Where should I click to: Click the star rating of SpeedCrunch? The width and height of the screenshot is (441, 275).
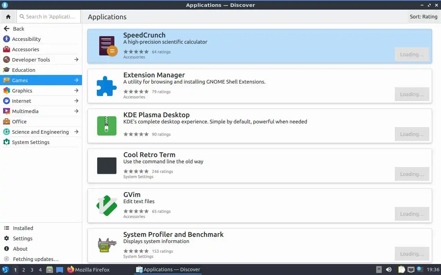pos(136,52)
